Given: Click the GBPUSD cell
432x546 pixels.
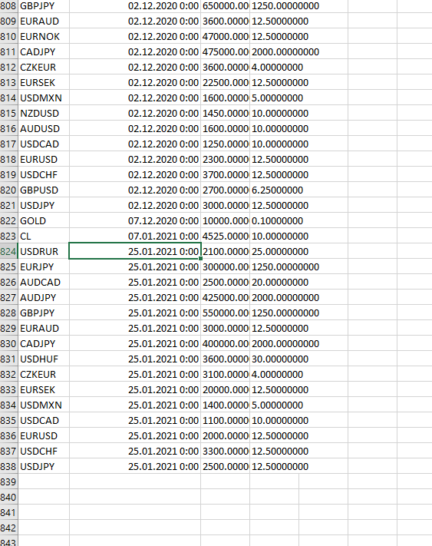Looking at the screenshot, I should click(44, 190).
